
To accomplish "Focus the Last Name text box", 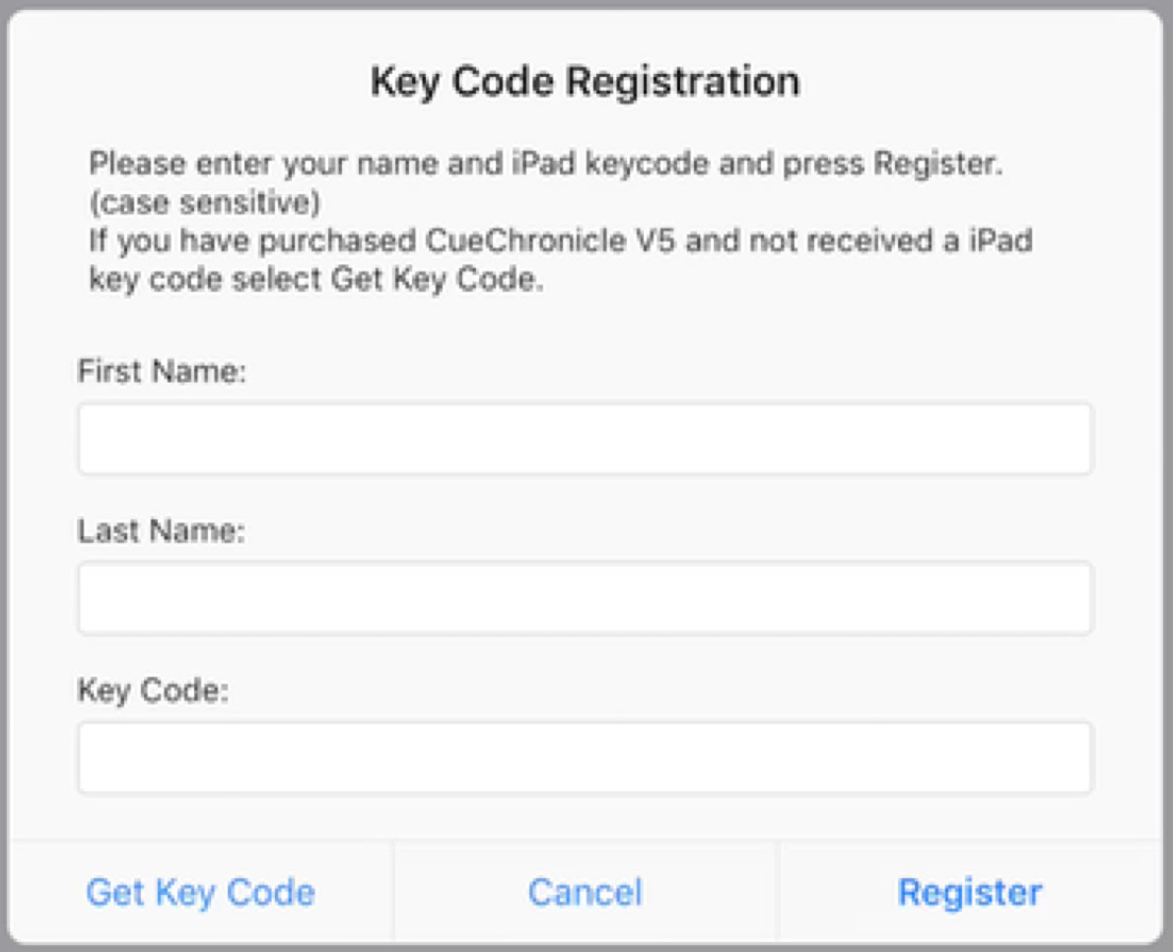I will pyautogui.click(x=585, y=598).
